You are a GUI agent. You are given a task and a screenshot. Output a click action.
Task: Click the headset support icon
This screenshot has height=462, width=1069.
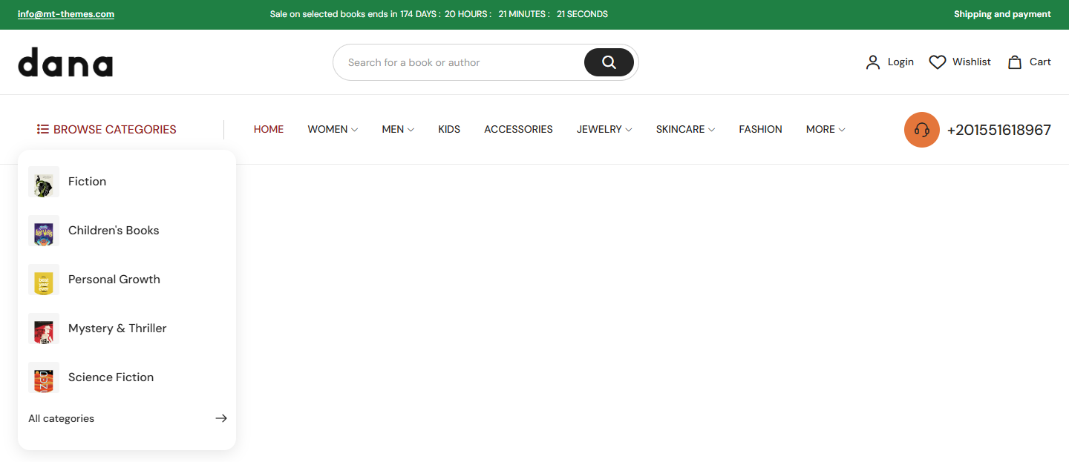point(922,130)
